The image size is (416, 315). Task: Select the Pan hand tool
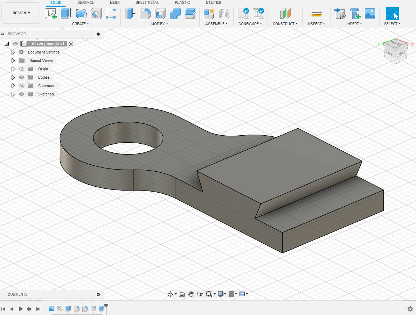[191, 294]
